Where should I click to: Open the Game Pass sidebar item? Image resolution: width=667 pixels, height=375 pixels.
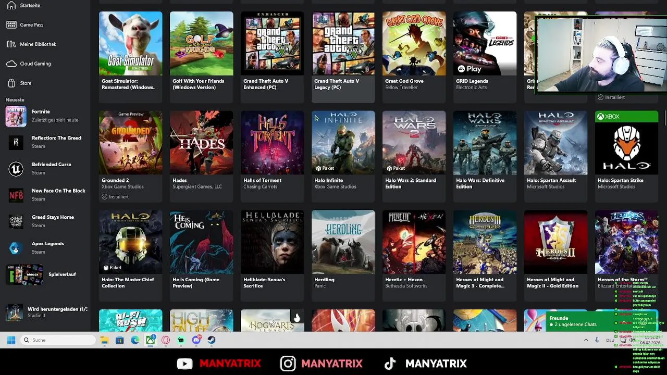24,24
